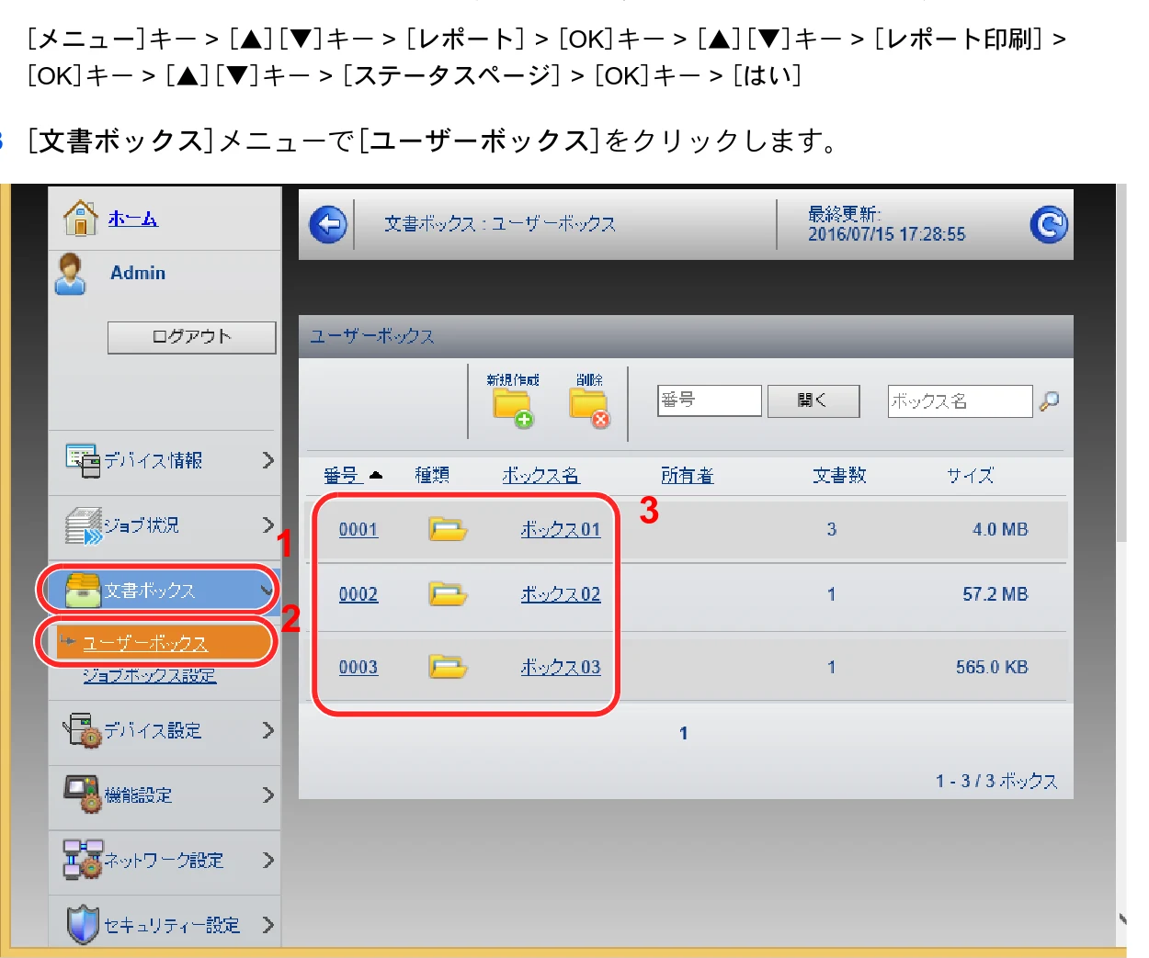This screenshot has width=1149, height=958.
Task: Click the 開く button
Action: [x=813, y=400]
